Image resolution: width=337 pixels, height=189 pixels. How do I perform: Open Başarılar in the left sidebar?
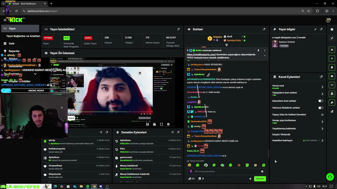click(x=14, y=51)
